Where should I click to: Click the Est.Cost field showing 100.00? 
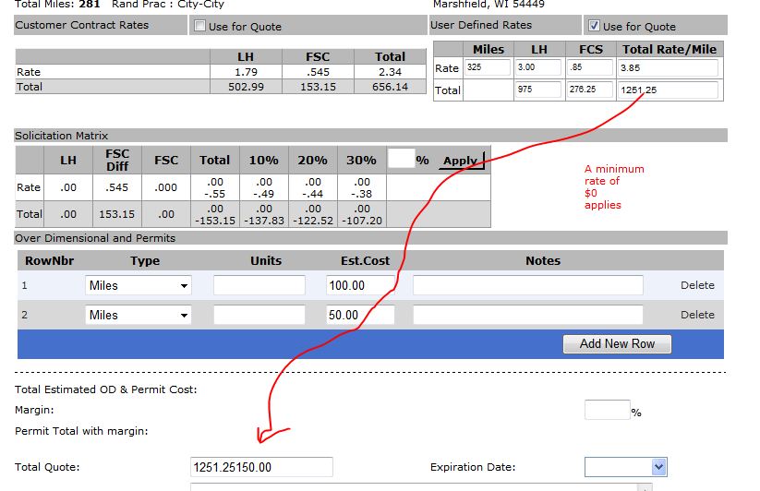click(360, 285)
